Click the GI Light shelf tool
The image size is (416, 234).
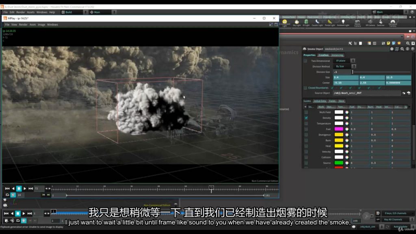click(306, 23)
